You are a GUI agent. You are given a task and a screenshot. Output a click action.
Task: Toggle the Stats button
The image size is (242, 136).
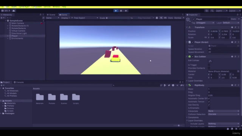[171, 18]
